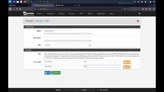The height and width of the screenshot is (92, 164).
Task: Switch to workspace 4
Action: pyautogui.click(x=43, y=2)
